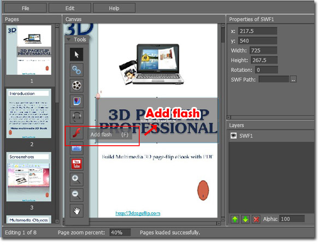The width and height of the screenshot is (328, 250).
Task: Open the Edit menu
Action: coord(70,8)
